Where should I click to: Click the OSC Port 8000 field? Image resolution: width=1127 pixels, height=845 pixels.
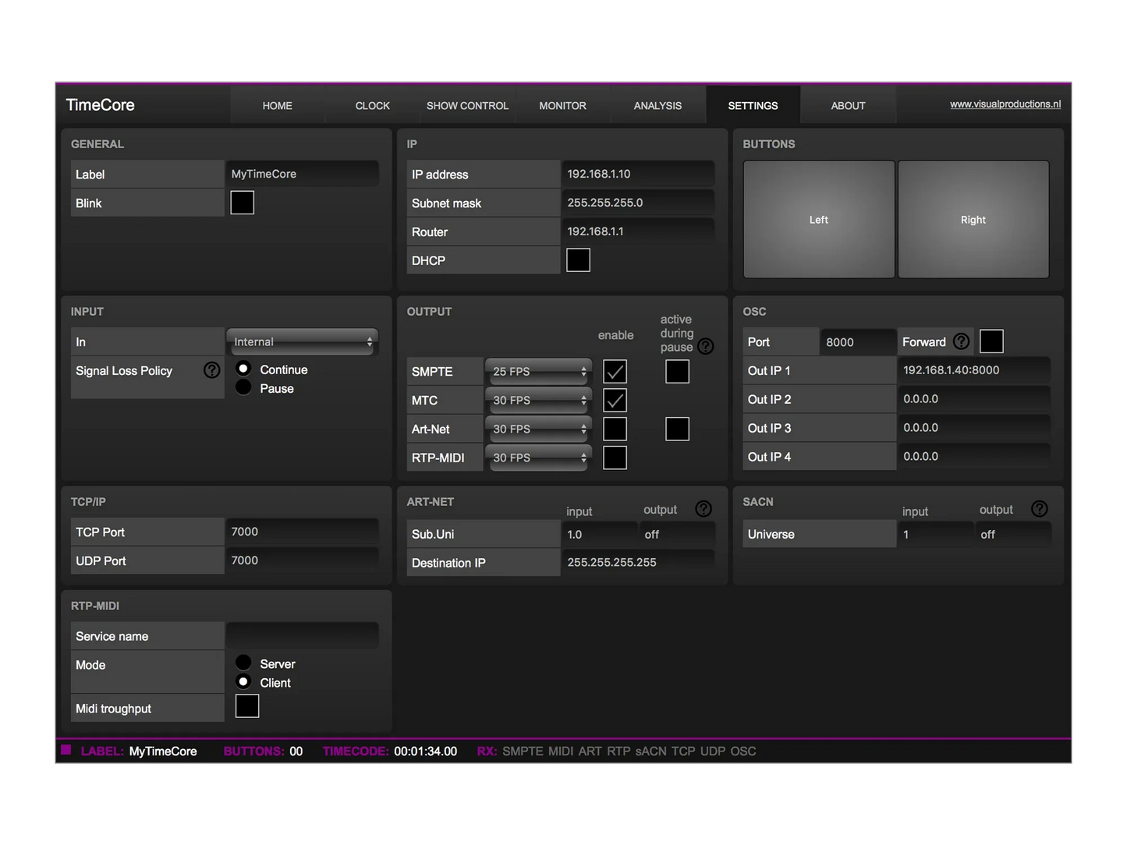coord(858,341)
